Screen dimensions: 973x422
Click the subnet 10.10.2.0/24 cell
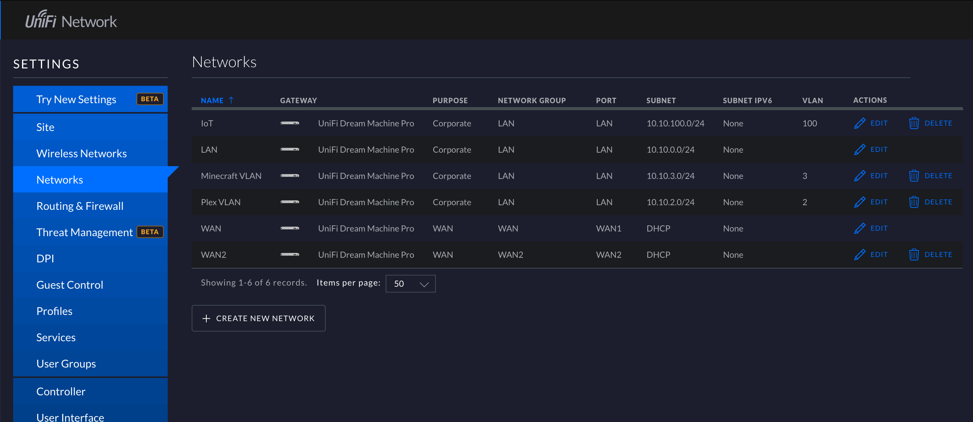pos(670,202)
